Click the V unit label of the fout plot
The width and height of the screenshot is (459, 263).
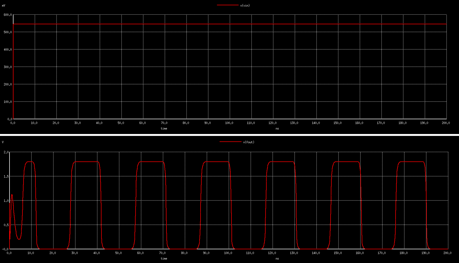pyautogui.click(x=3, y=142)
